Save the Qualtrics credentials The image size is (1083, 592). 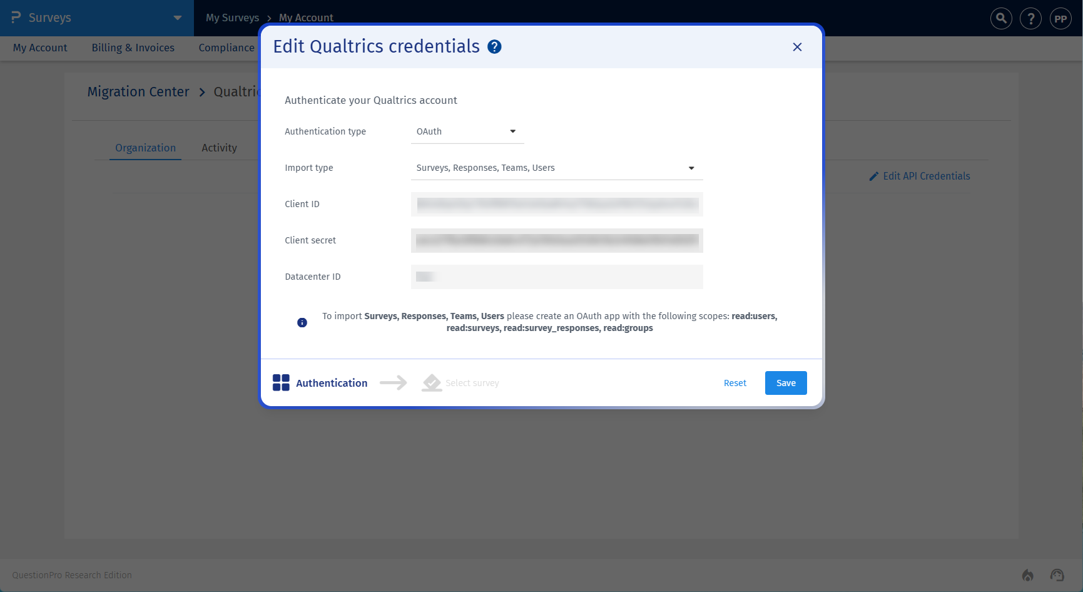[786, 383]
